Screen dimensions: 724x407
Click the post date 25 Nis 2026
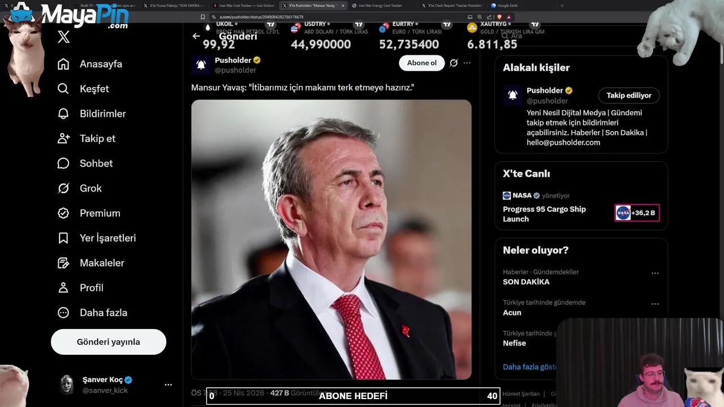[x=244, y=393]
